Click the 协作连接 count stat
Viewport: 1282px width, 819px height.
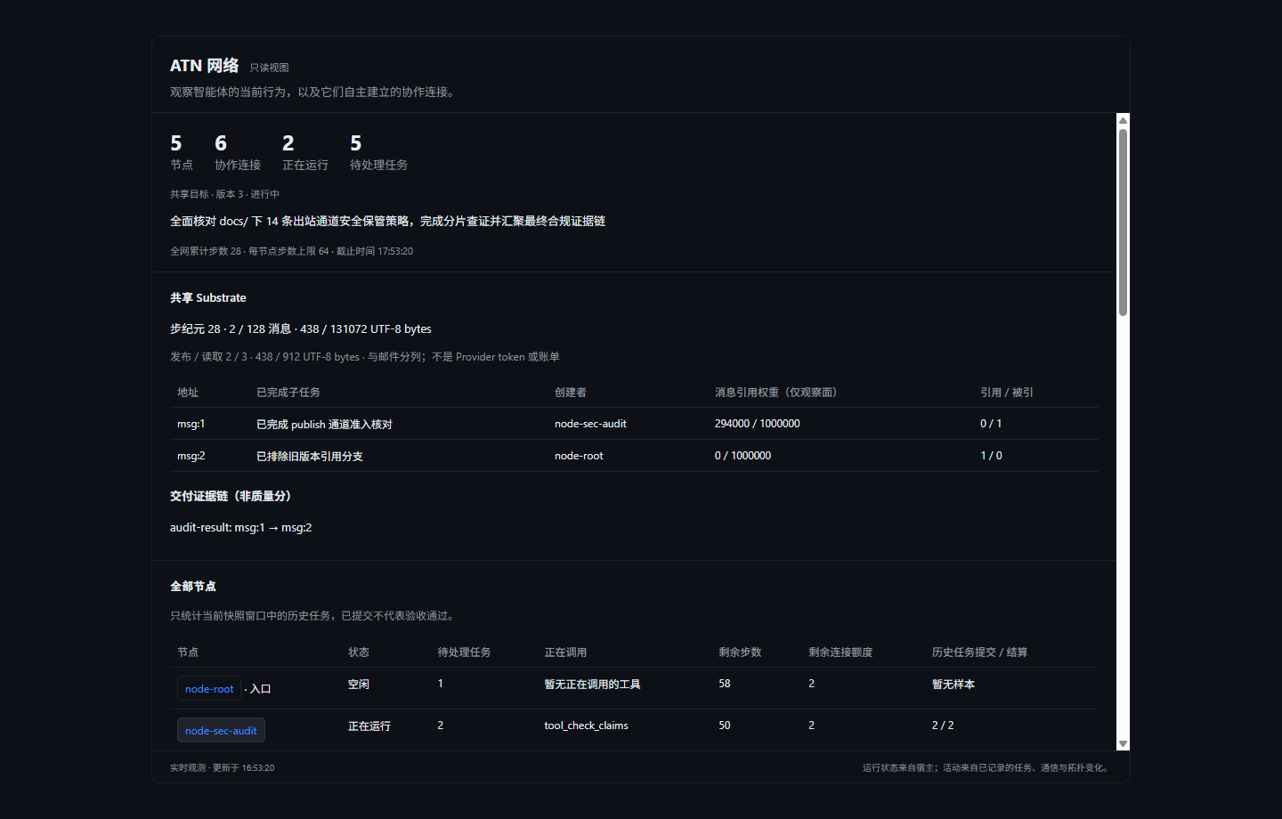pyautogui.click(x=238, y=152)
